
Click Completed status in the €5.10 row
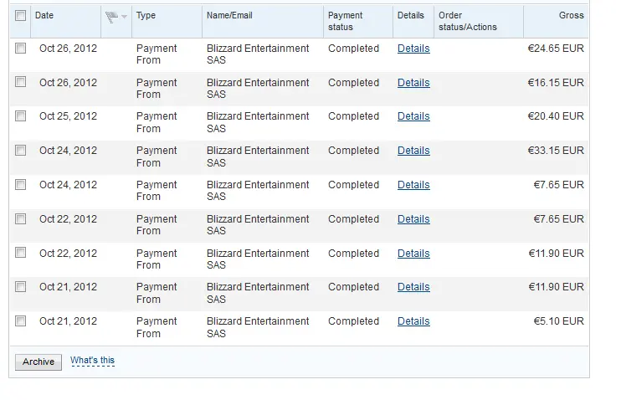pos(353,321)
